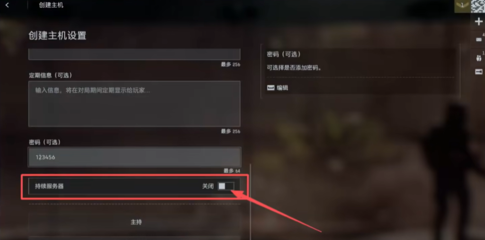Focus the 定期信息 message text area

click(134, 104)
